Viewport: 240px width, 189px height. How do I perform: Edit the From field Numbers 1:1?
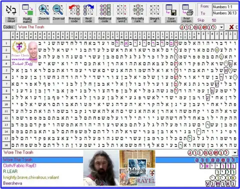pyautogui.click(x=225, y=7)
